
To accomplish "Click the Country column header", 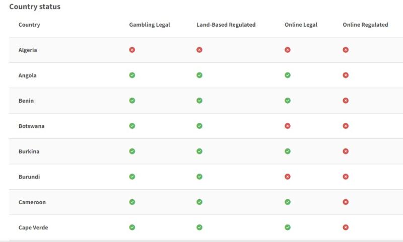I will (x=29, y=25).
